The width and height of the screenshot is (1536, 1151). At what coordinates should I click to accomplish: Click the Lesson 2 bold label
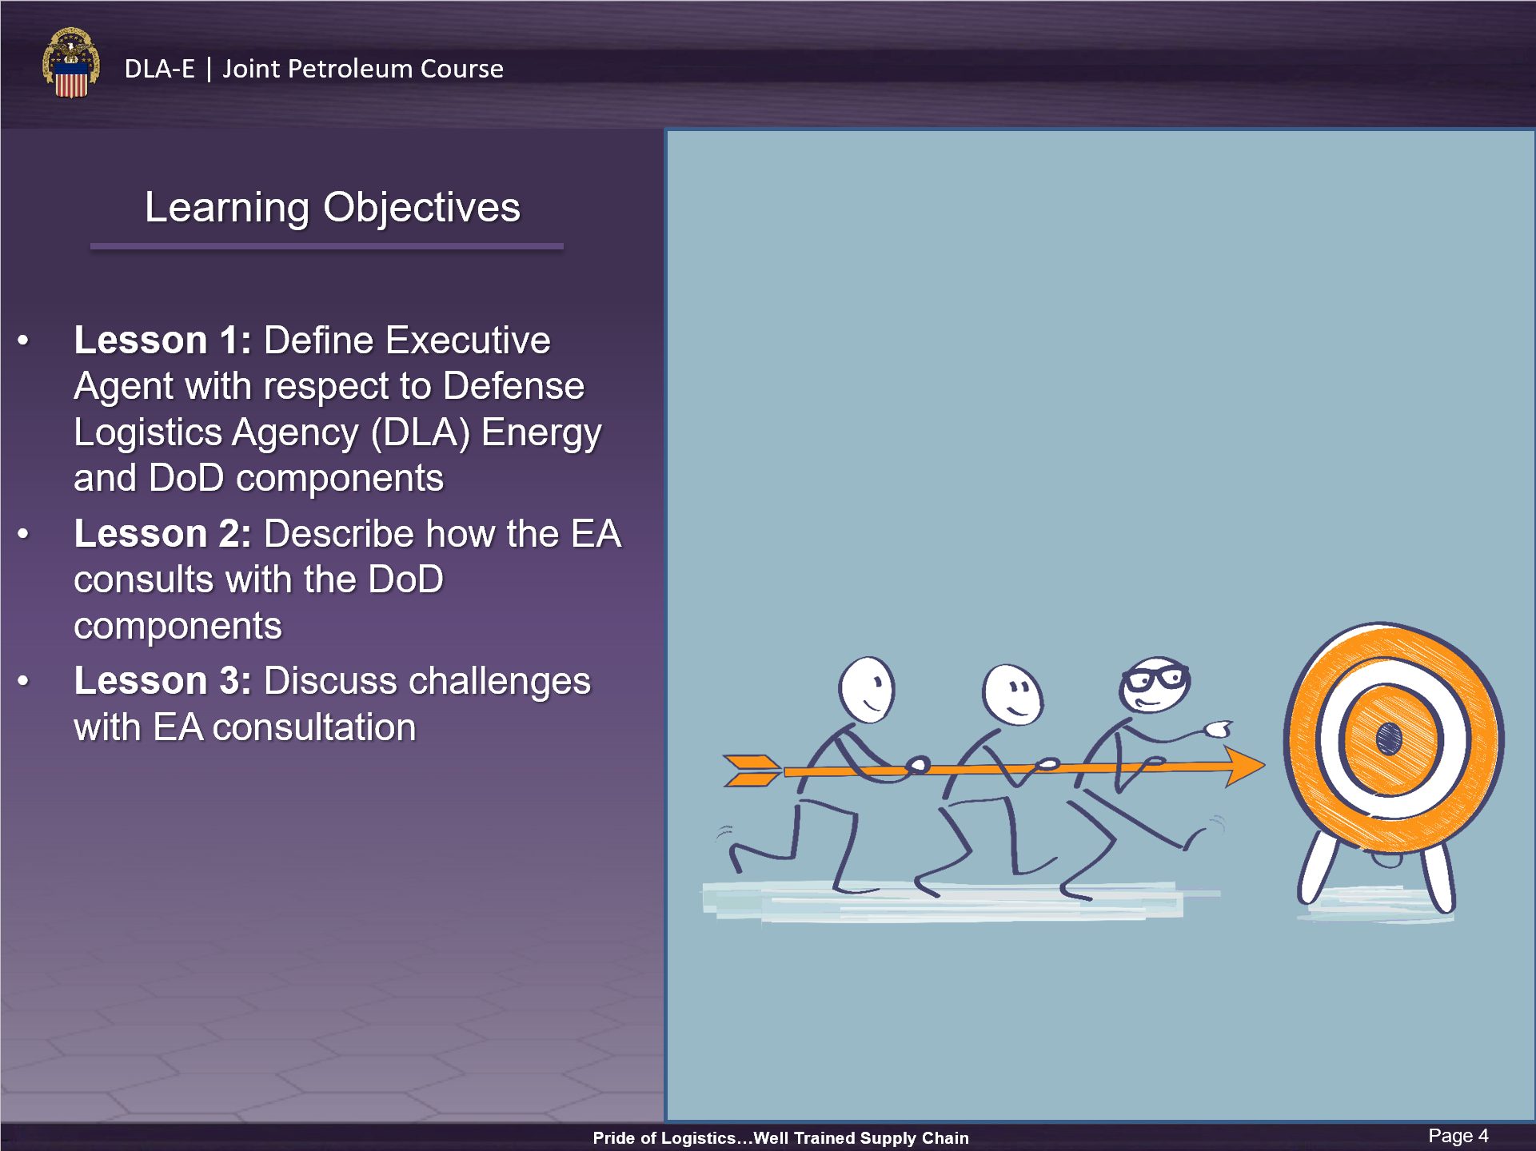pyautogui.click(x=162, y=534)
